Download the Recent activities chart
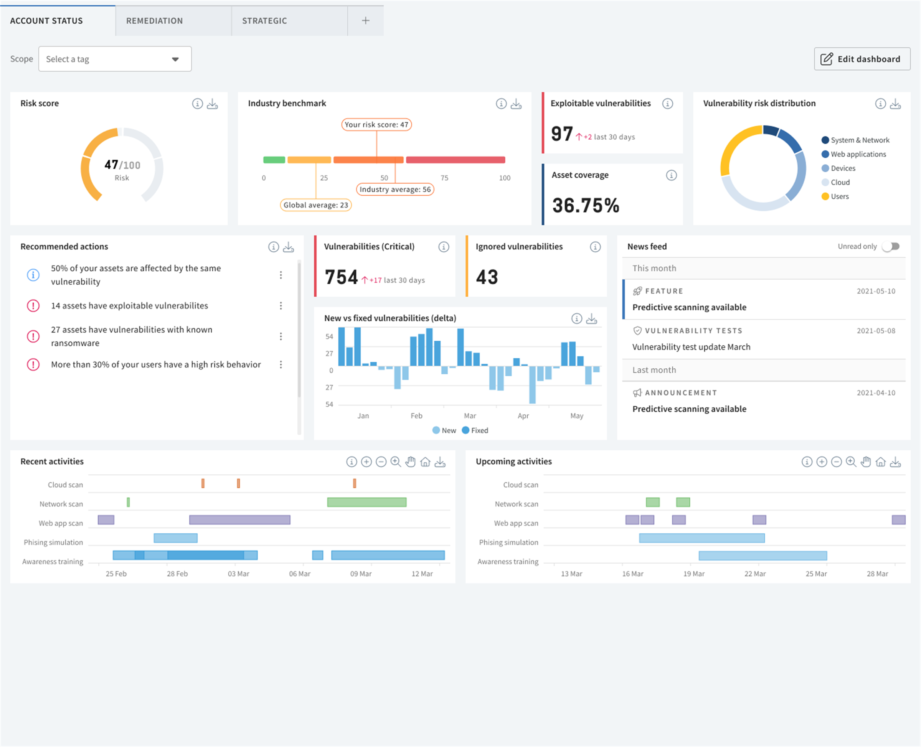 (440, 462)
